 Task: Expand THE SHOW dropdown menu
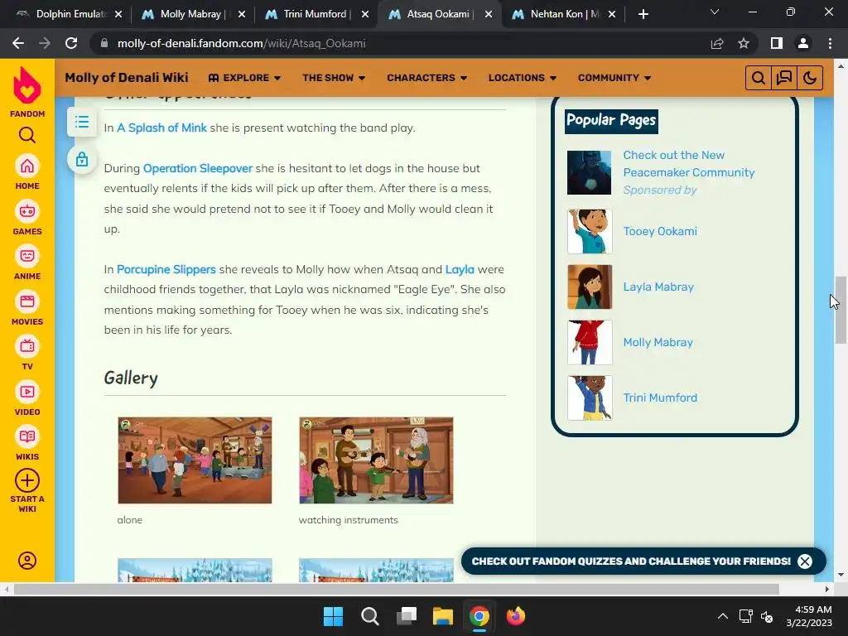(334, 78)
